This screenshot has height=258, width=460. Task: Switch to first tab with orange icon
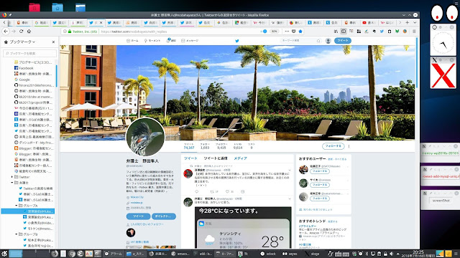[x=24, y=22]
